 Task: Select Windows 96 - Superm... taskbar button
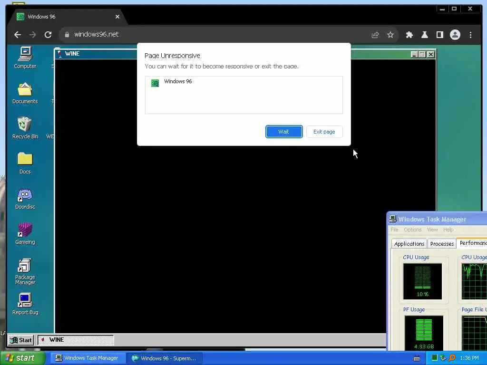pyautogui.click(x=165, y=358)
